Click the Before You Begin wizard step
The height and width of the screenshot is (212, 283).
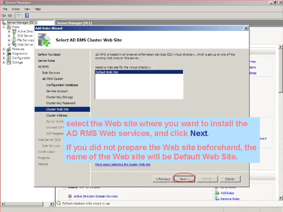49,54
